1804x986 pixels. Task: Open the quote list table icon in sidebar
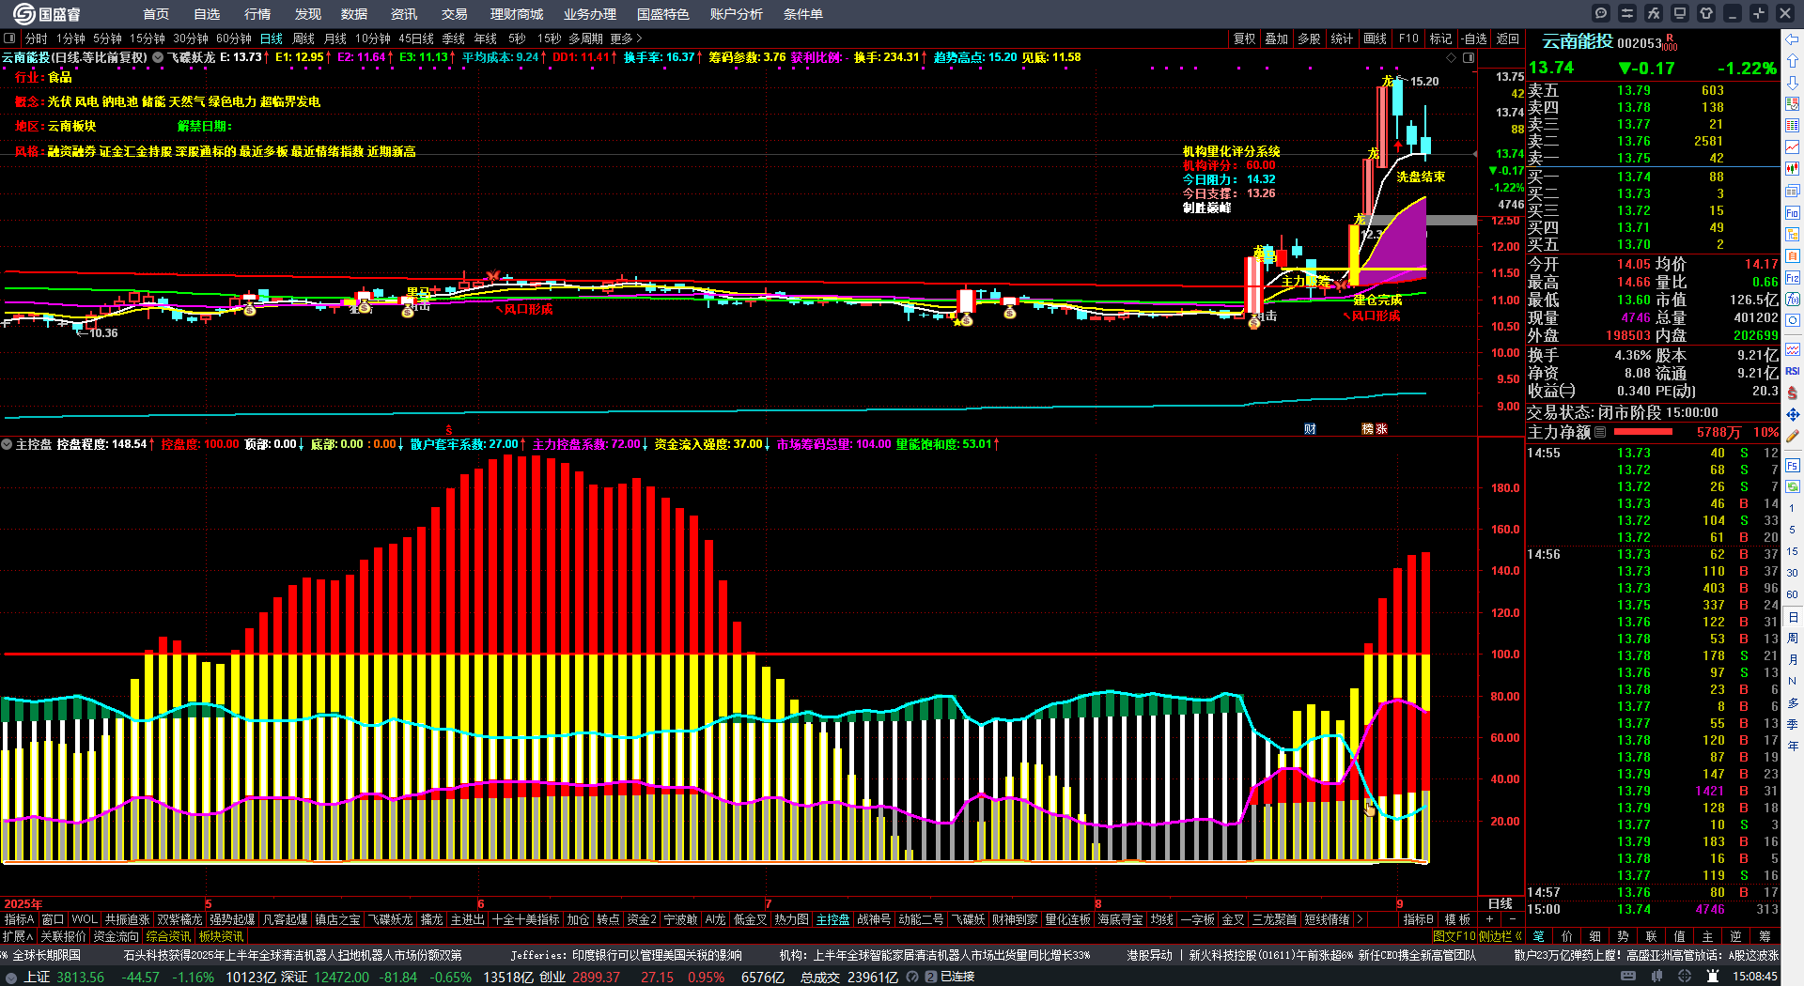pyautogui.click(x=1793, y=126)
